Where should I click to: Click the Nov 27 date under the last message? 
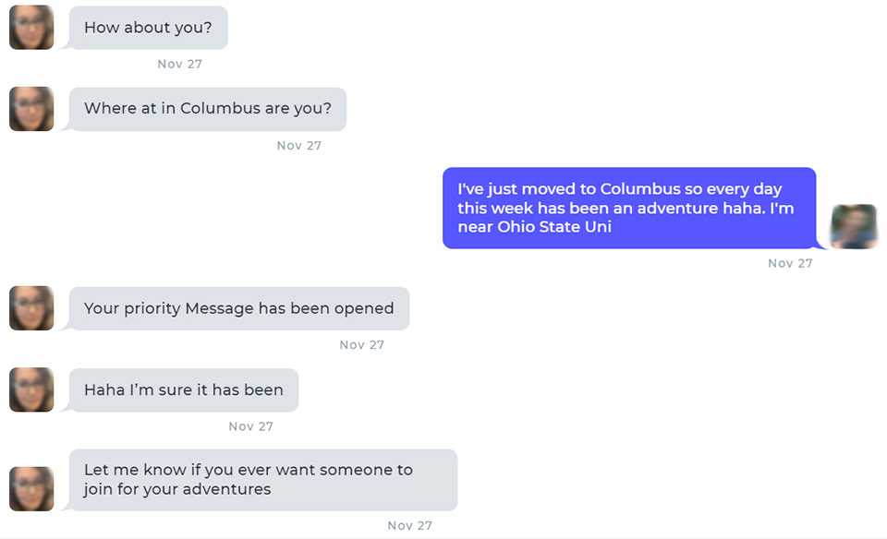pos(409,525)
